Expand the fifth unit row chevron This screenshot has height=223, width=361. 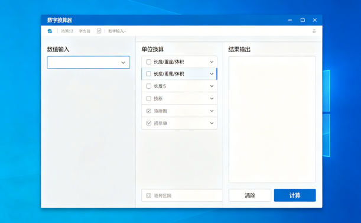click(x=212, y=111)
